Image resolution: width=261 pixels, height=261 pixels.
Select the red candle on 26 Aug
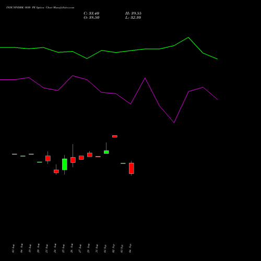(x=73, y=160)
